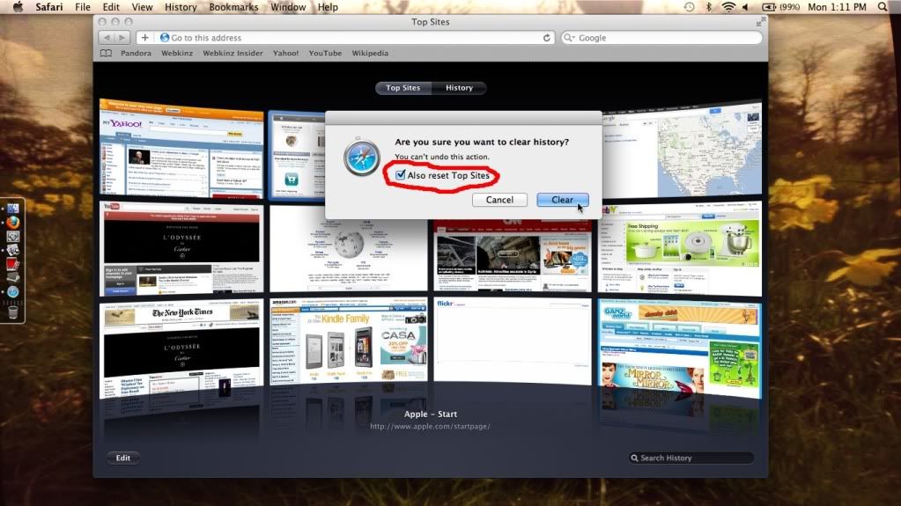
Task: Click the Edit button for Top Sites
Action: [x=123, y=458]
